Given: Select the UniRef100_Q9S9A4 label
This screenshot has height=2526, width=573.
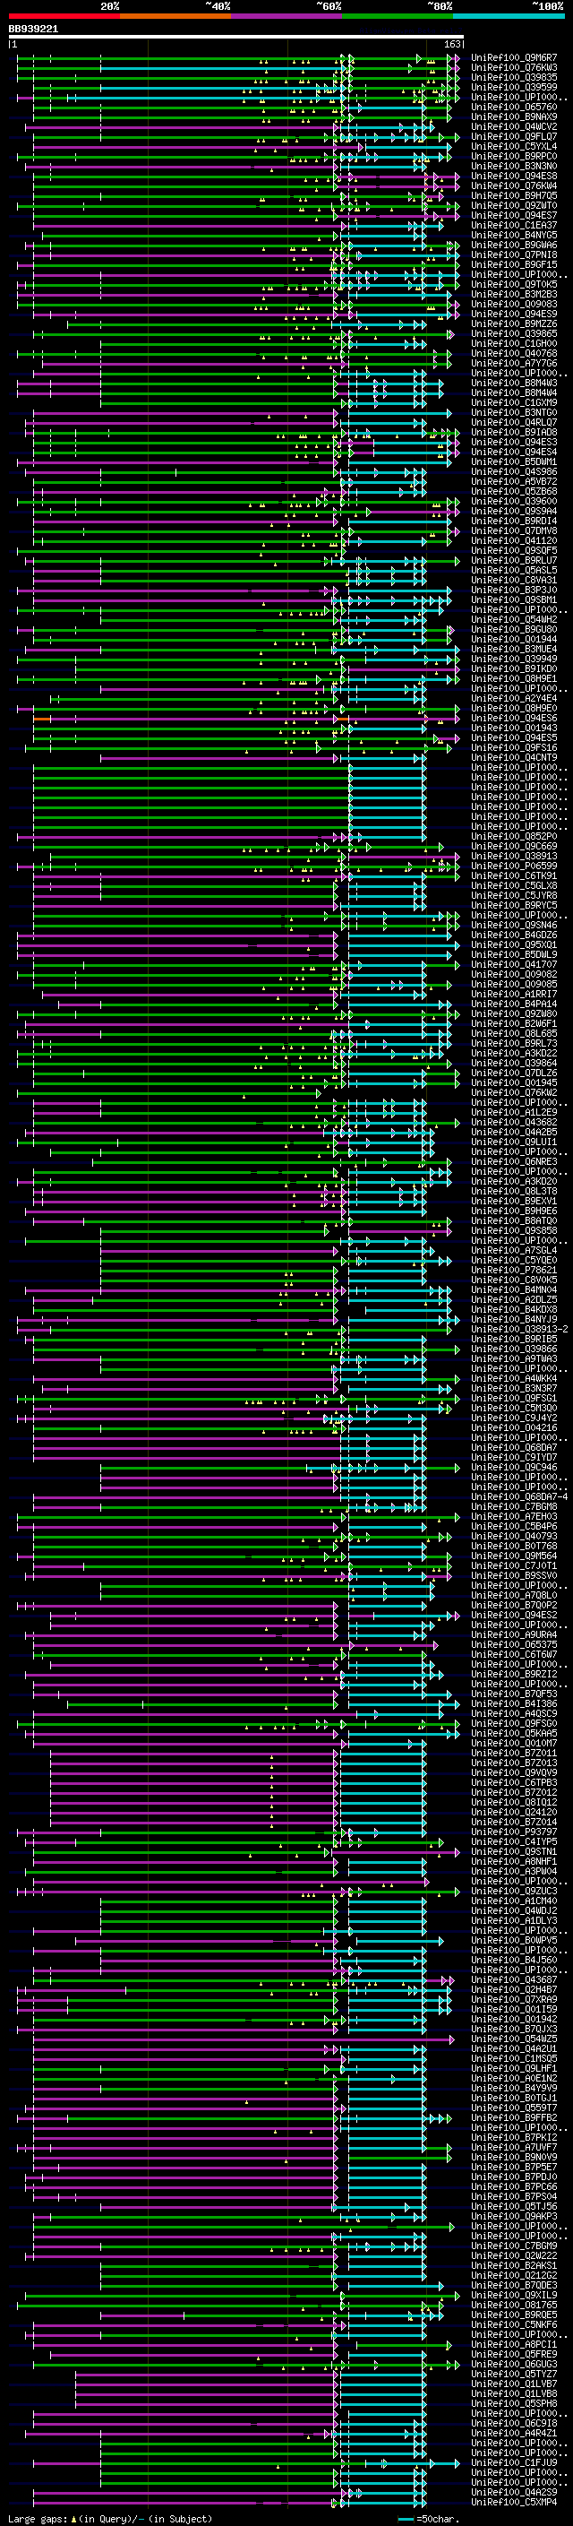Looking at the screenshot, I should click(x=514, y=511).
